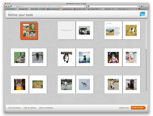The width and height of the screenshot is (153, 116).
Task: Select the text page with running dog photo
Action: click(x=113, y=30)
